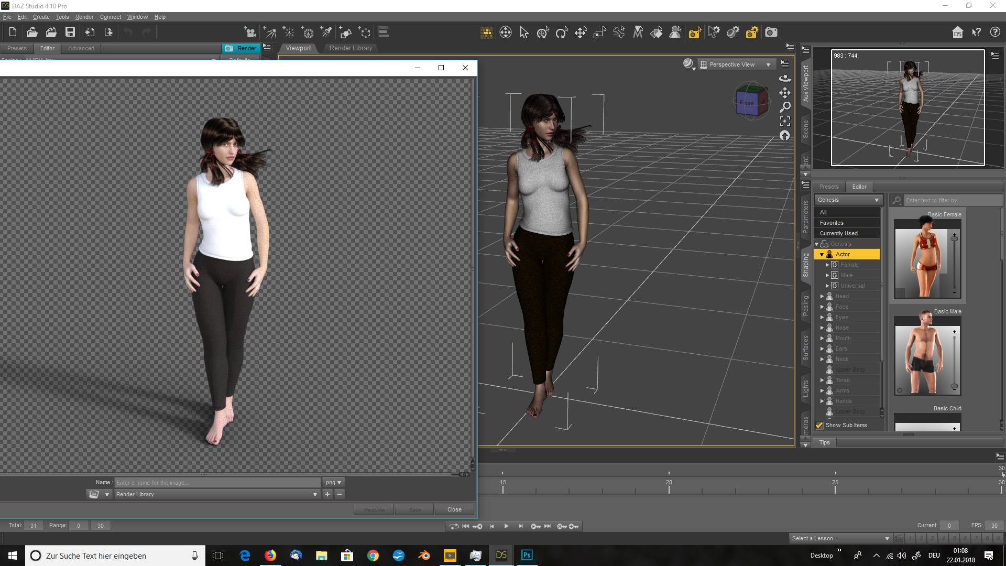Click the Render camera icon in toolbar
Screen dimensions: 1006x566
(771, 32)
